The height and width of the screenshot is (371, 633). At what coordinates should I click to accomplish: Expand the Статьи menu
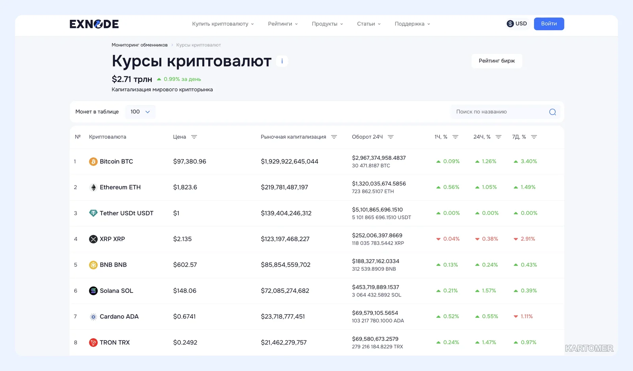(369, 24)
